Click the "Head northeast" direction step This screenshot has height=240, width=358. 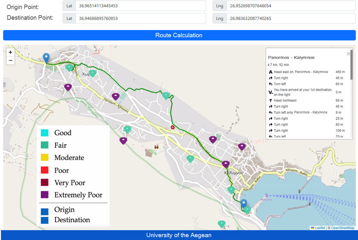(x=307, y=100)
